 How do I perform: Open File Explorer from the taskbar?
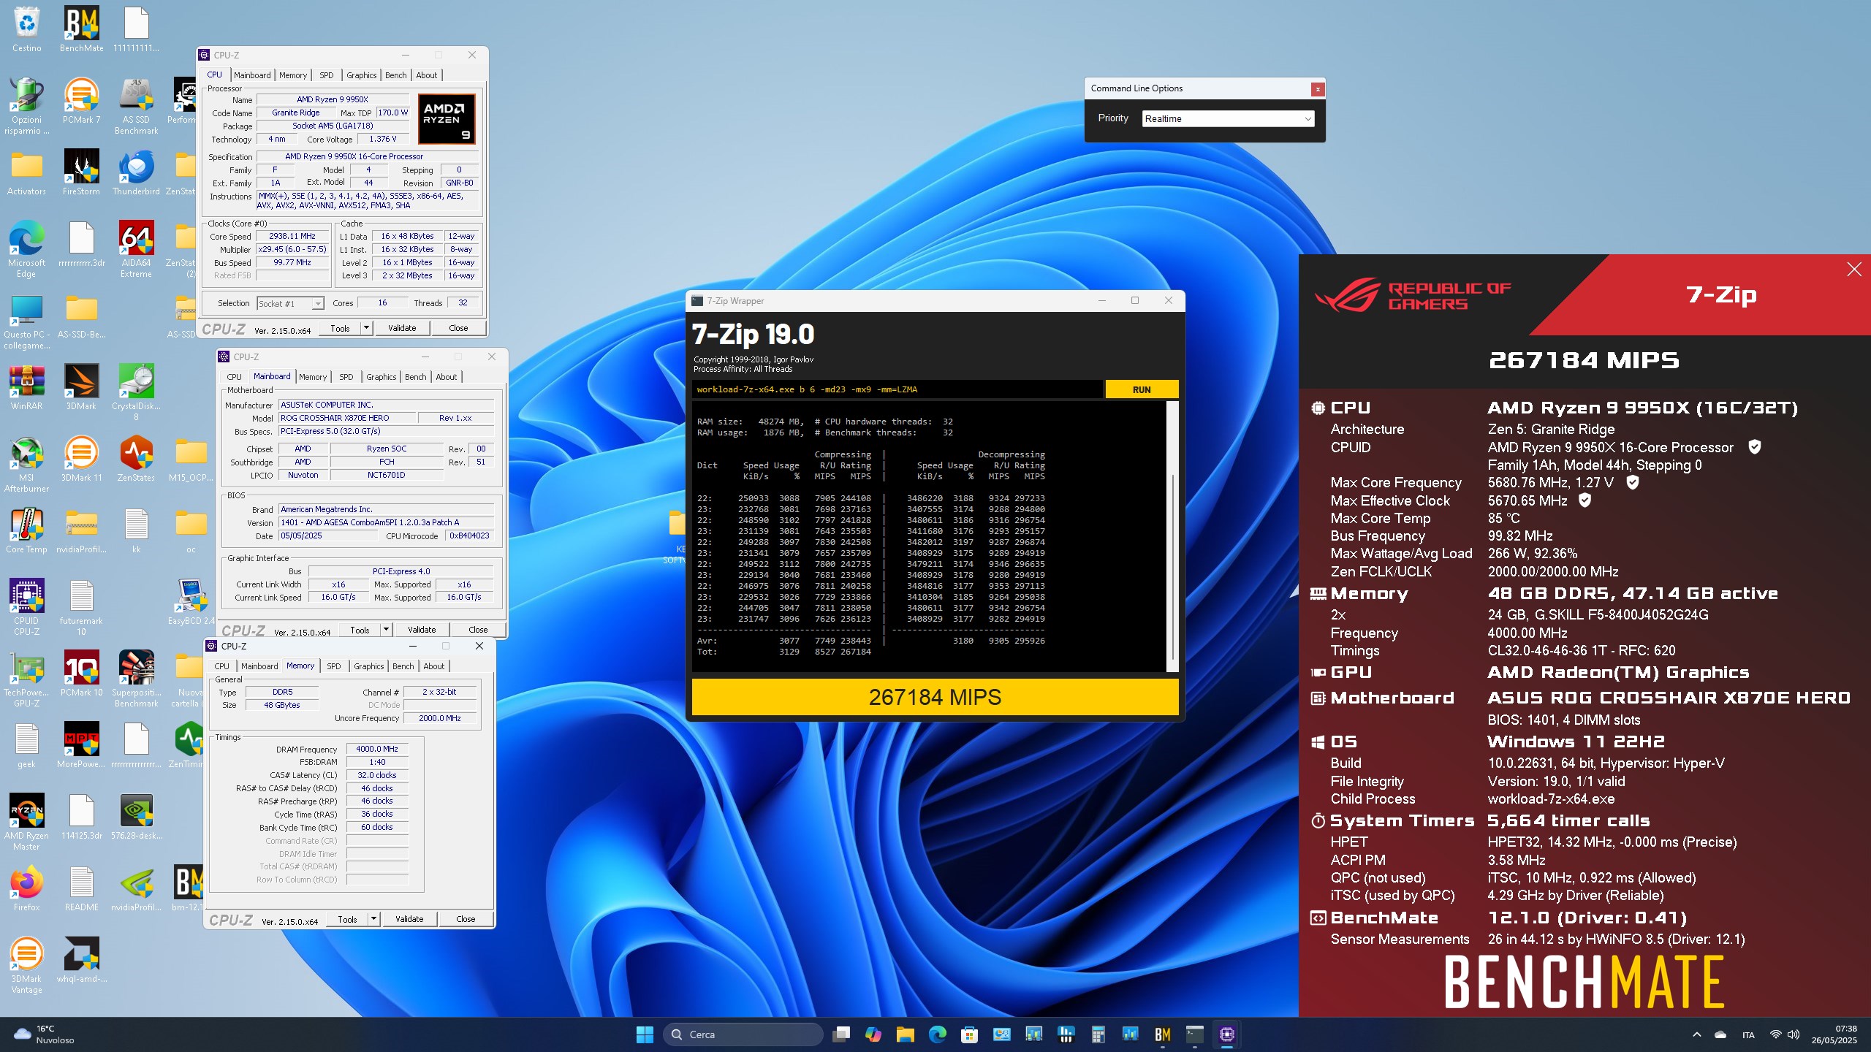point(906,1034)
